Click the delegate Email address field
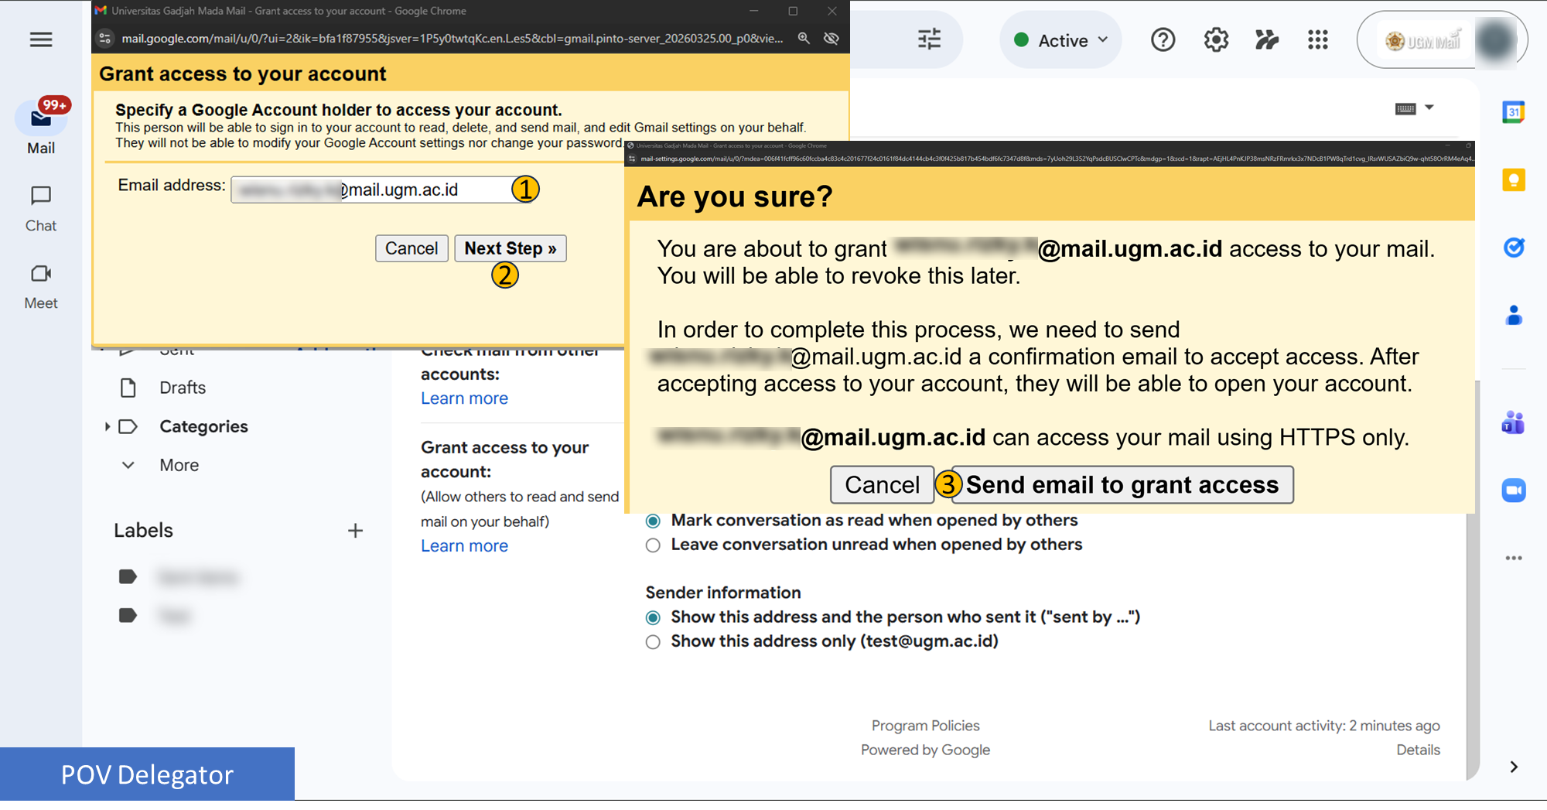Viewport: 1547px width, 810px height. (370, 190)
